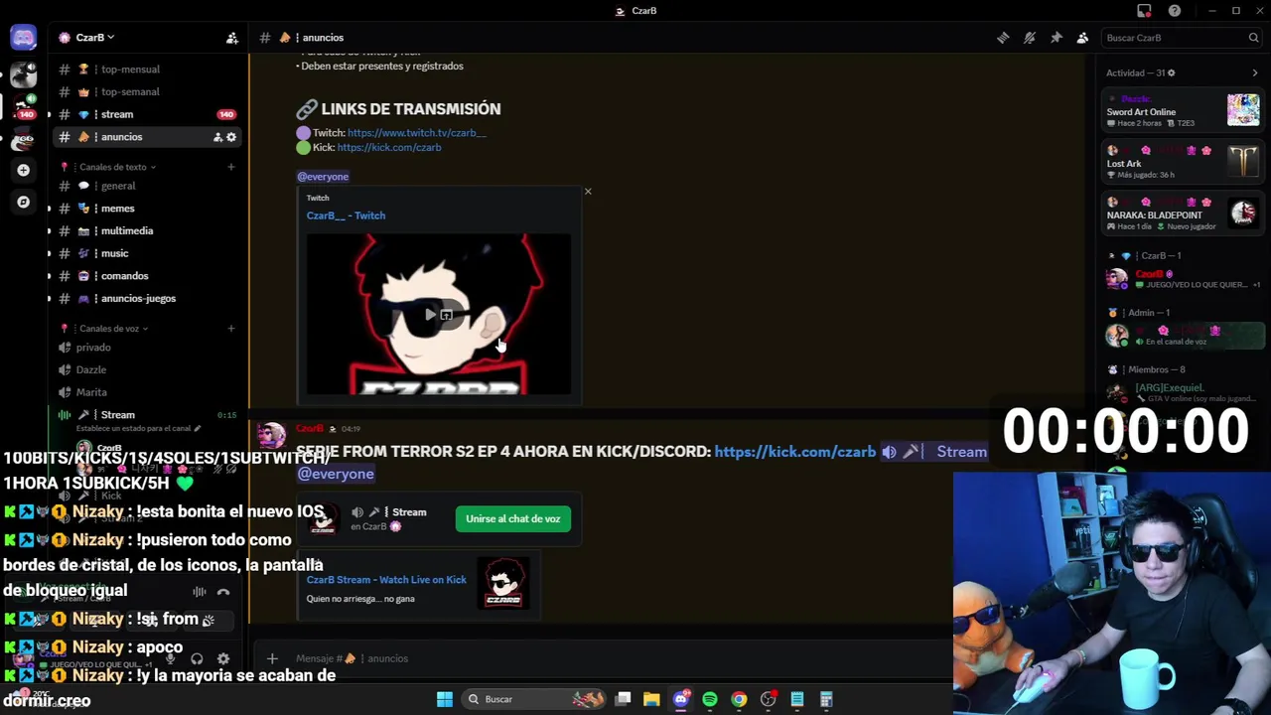The width and height of the screenshot is (1271, 715).
Task: Open comandos channel
Action: [x=147, y=276]
